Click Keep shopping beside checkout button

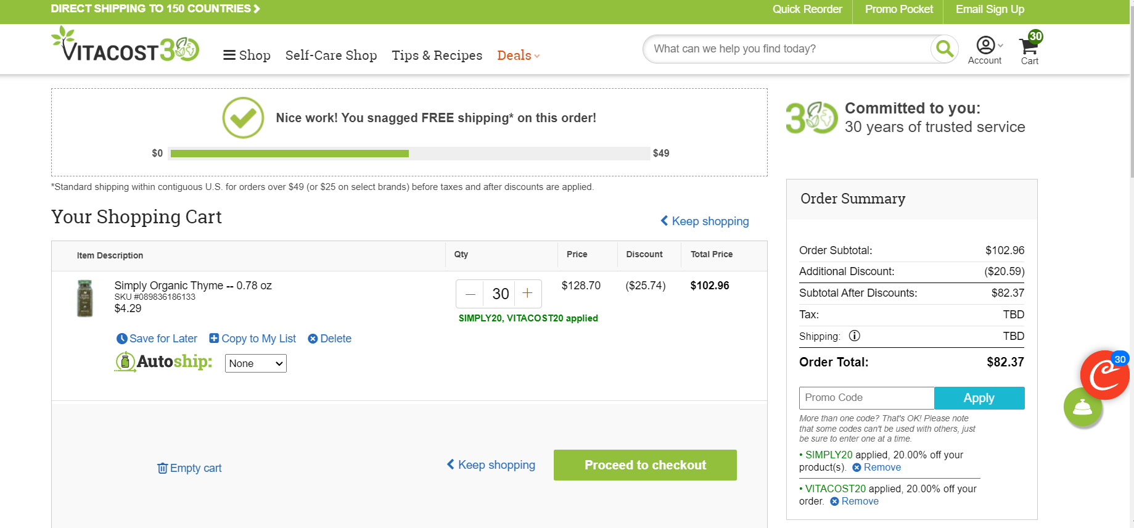point(491,465)
